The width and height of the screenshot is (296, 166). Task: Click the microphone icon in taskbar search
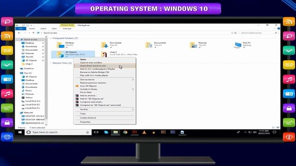[x=87, y=132]
